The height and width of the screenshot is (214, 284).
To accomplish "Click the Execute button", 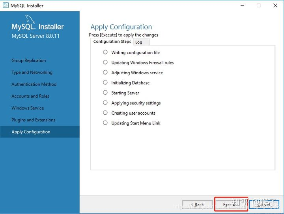I will [231, 205].
